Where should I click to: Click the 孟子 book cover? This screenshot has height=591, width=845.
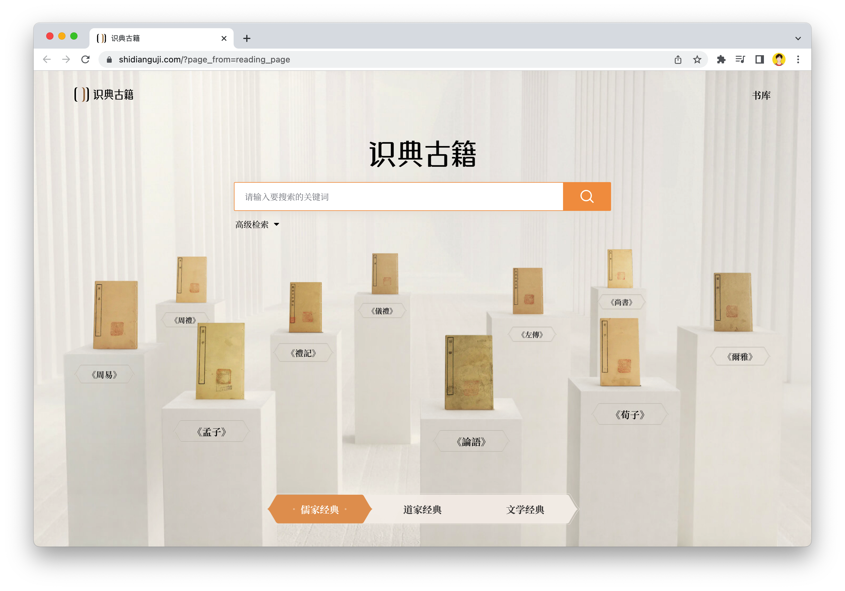pyautogui.click(x=220, y=361)
